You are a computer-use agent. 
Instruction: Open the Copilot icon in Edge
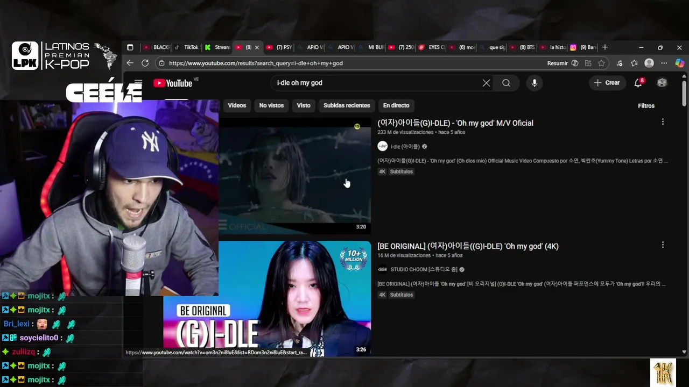pyautogui.click(x=679, y=63)
